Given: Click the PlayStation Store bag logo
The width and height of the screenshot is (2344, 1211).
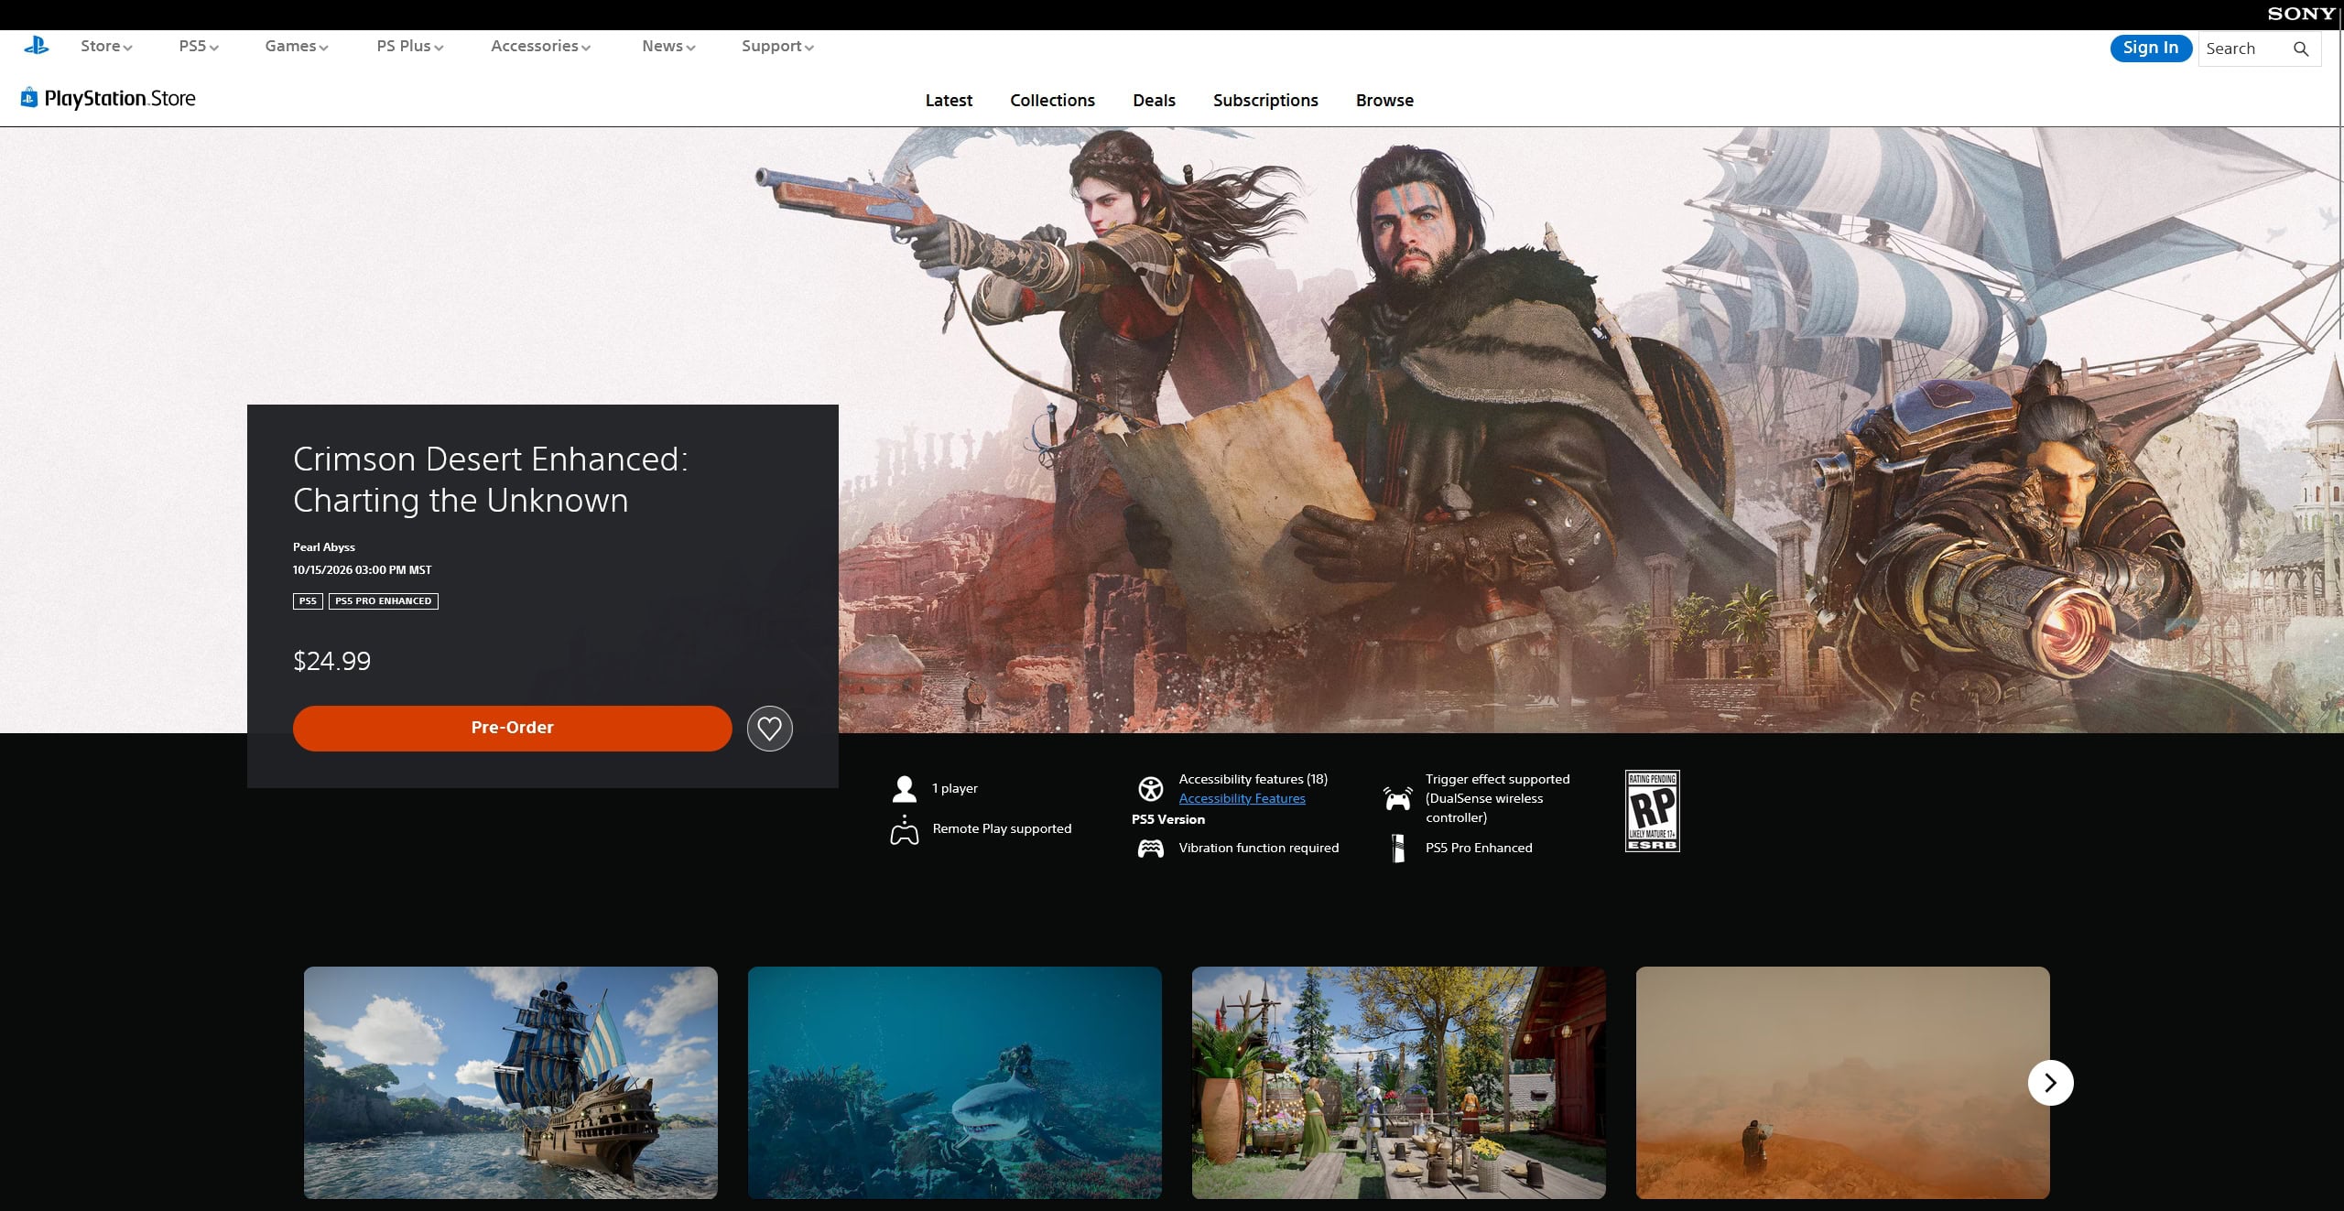Looking at the screenshot, I should [x=29, y=97].
